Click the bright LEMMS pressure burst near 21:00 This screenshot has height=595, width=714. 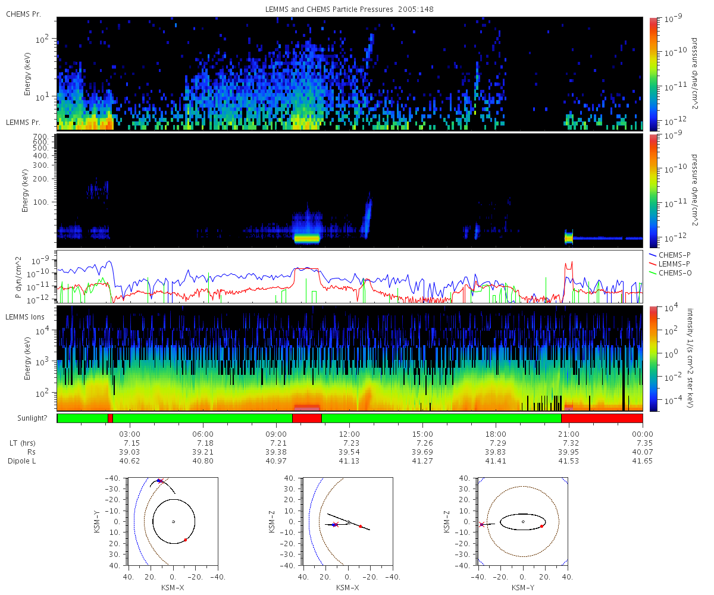click(x=568, y=237)
